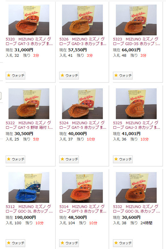Click the watch star for listing 5326 GAD-3
This screenshot has height=249, width=166.
(69, 75)
